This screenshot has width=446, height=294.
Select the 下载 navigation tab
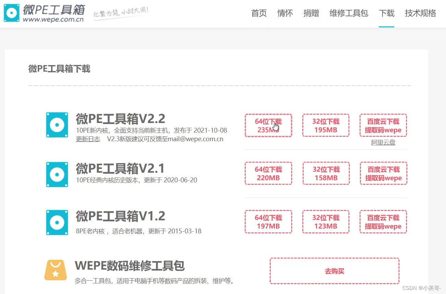(386, 13)
